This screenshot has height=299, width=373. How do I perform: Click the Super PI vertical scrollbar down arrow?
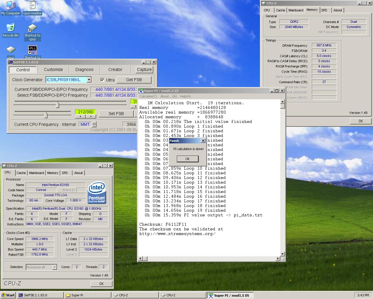pos(283,254)
